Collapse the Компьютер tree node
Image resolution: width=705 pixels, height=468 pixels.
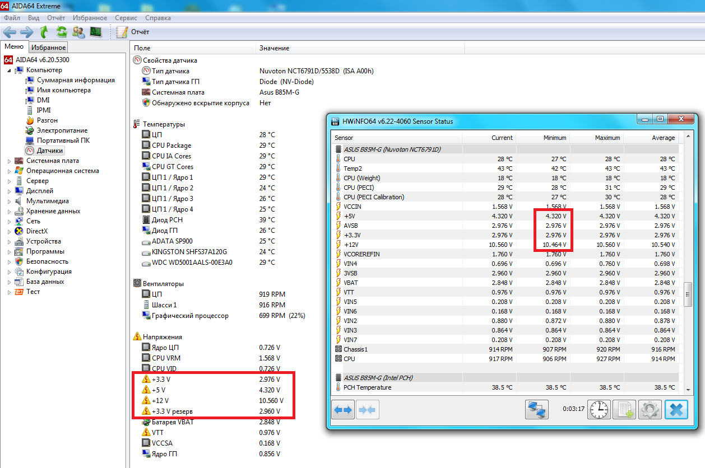(x=9, y=71)
